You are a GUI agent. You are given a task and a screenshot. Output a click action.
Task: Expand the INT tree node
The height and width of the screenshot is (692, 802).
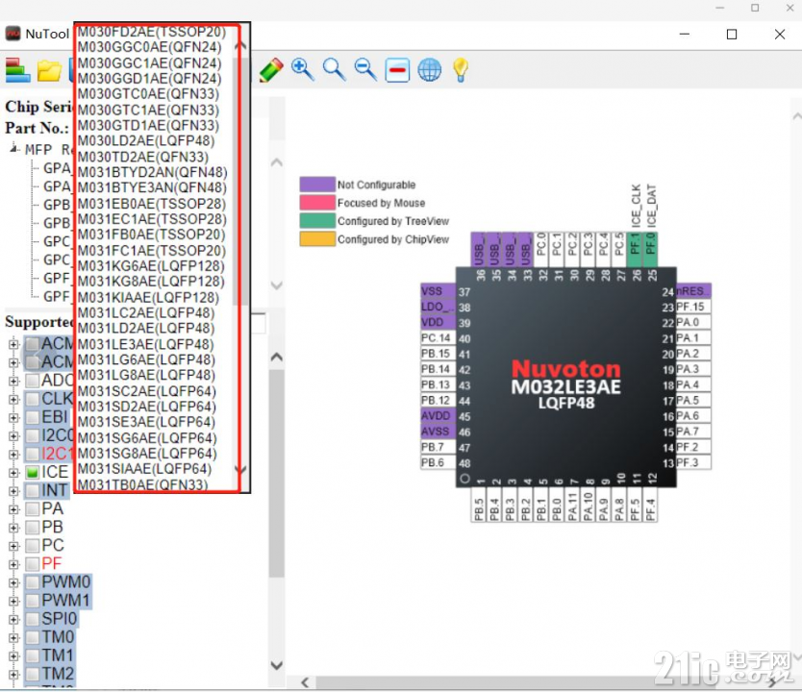coord(13,491)
